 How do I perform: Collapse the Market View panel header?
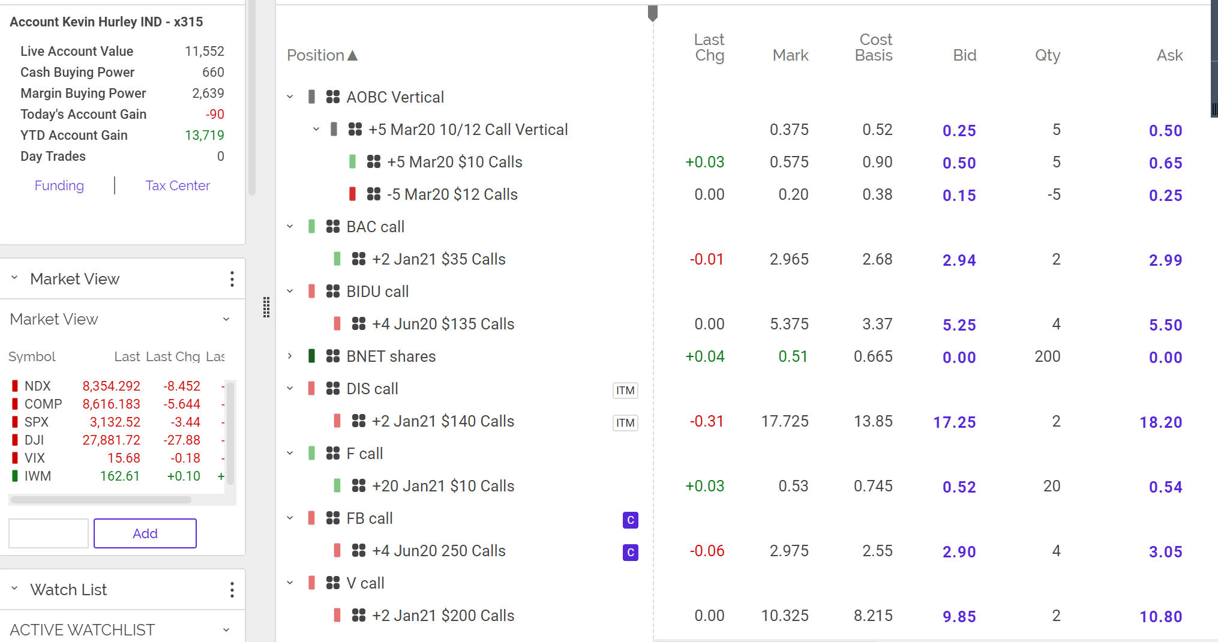(15, 278)
